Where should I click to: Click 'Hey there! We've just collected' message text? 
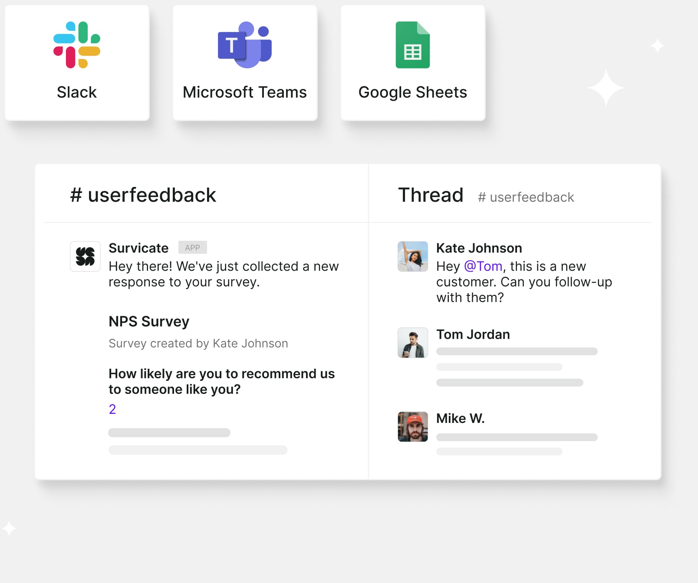tap(224, 274)
